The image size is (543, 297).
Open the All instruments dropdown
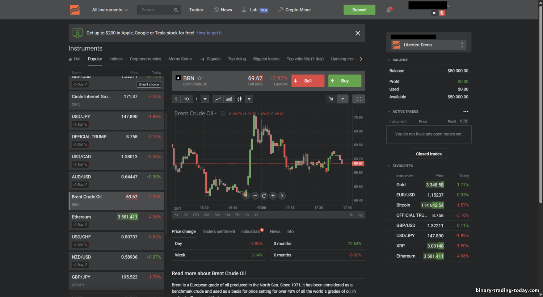(x=110, y=10)
